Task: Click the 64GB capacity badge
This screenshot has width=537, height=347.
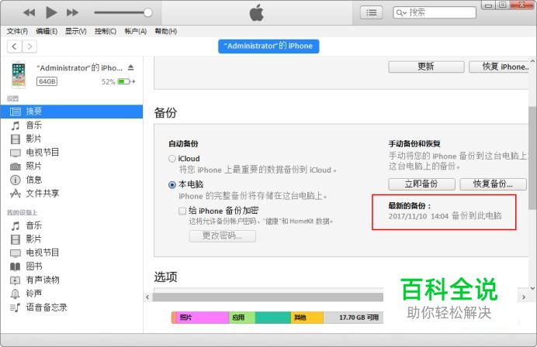Action: point(47,81)
